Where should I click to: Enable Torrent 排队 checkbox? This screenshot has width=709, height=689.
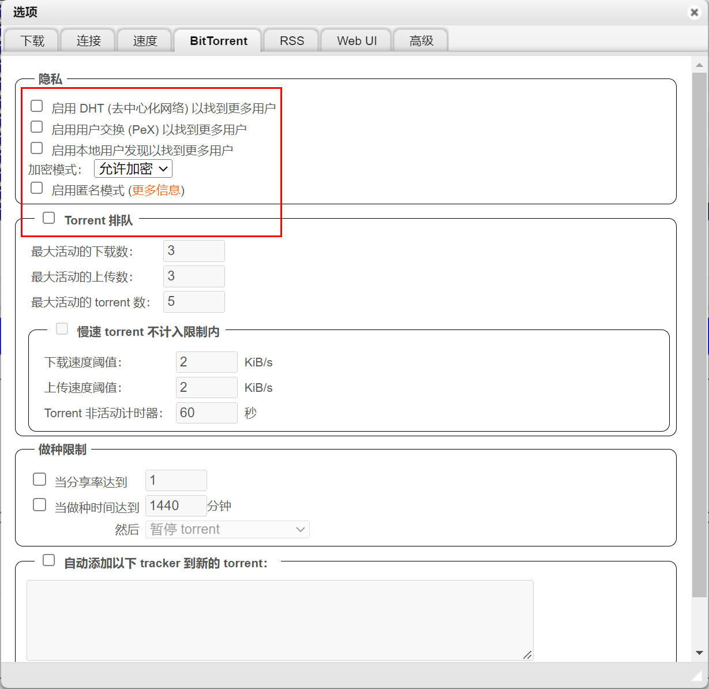(49, 218)
